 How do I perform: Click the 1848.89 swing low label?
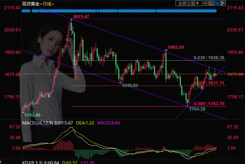130,86
